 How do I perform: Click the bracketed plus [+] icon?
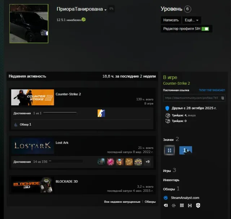[190, 205]
